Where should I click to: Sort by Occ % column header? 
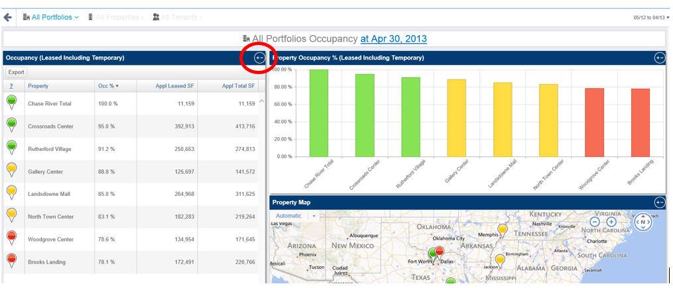(108, 86)
